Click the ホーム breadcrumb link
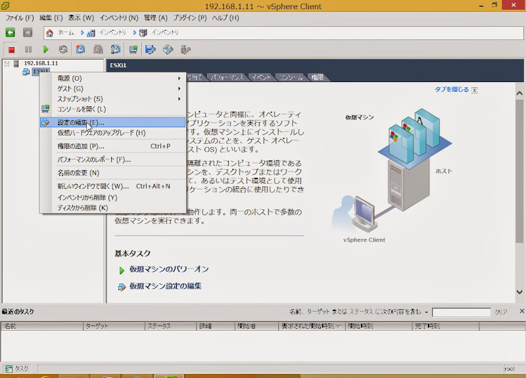This screenshot has height=378, width=526. coord(66,32)
